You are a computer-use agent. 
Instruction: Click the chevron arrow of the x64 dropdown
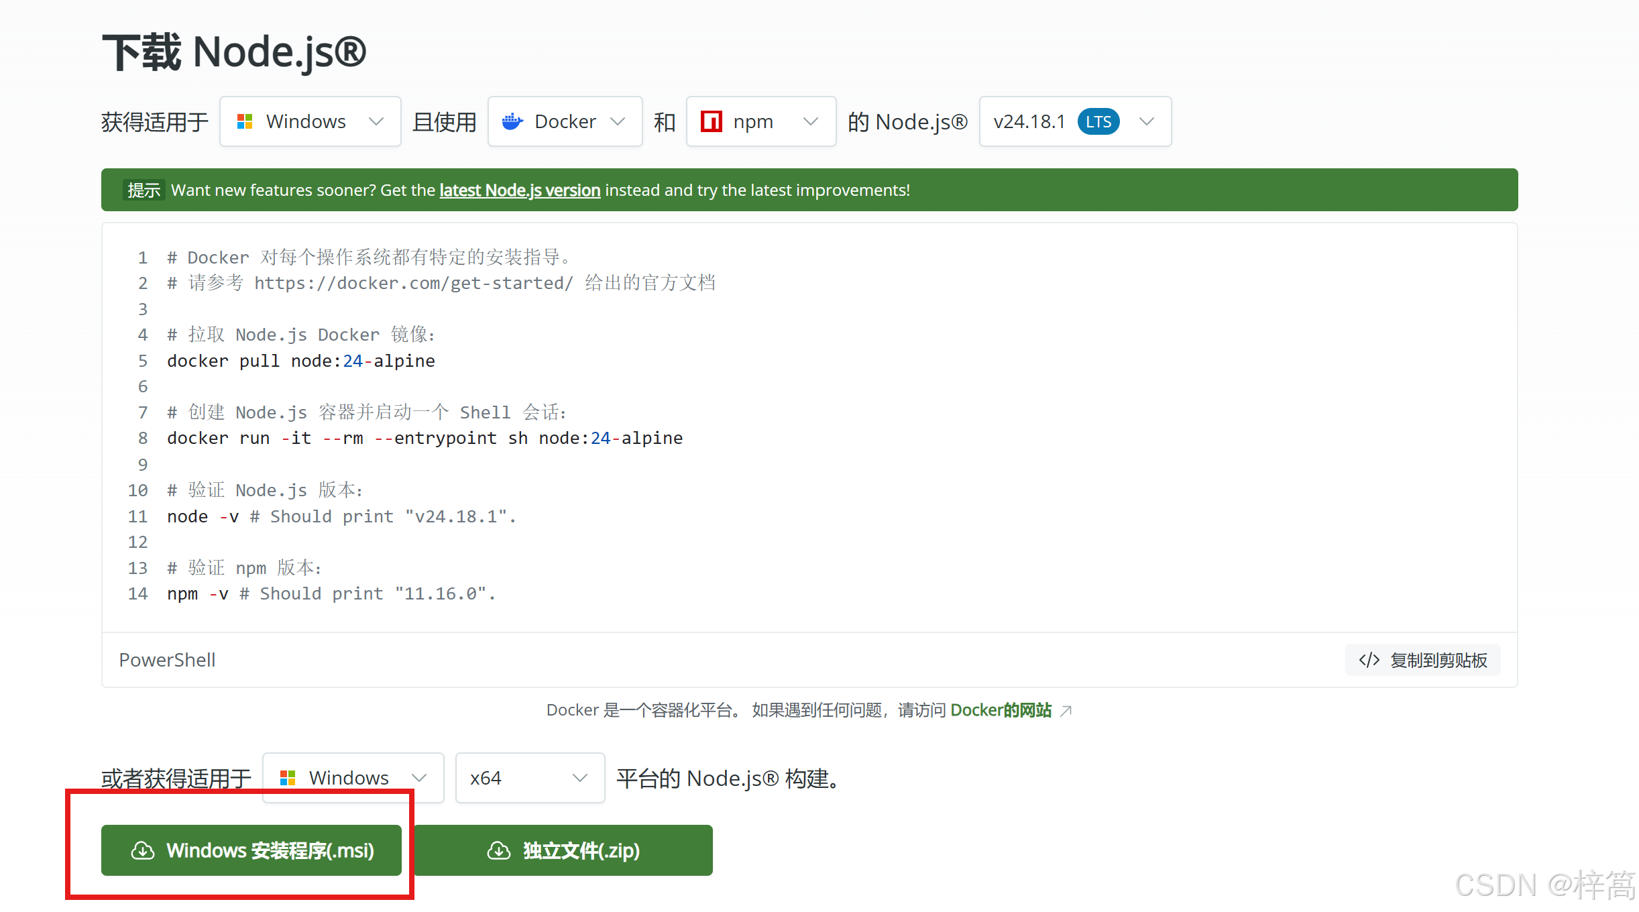click(580, 778)
